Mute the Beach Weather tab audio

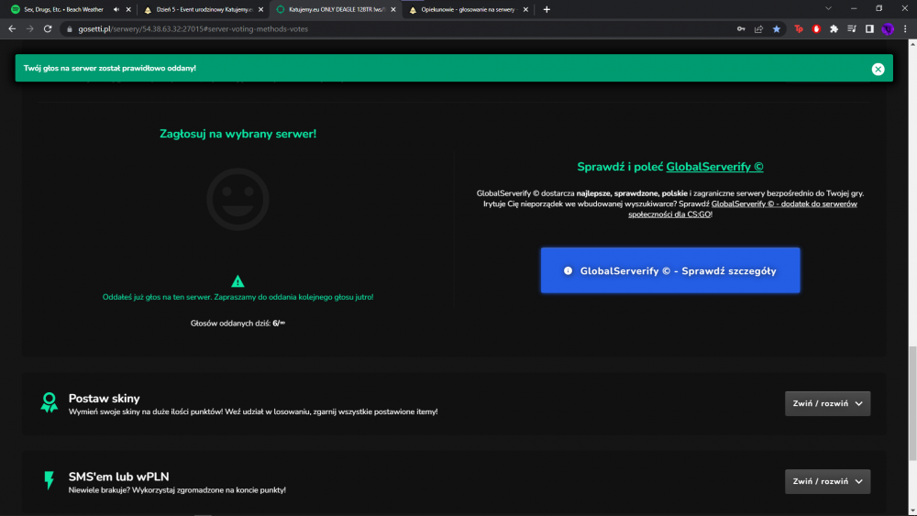[x=116, y=9]
